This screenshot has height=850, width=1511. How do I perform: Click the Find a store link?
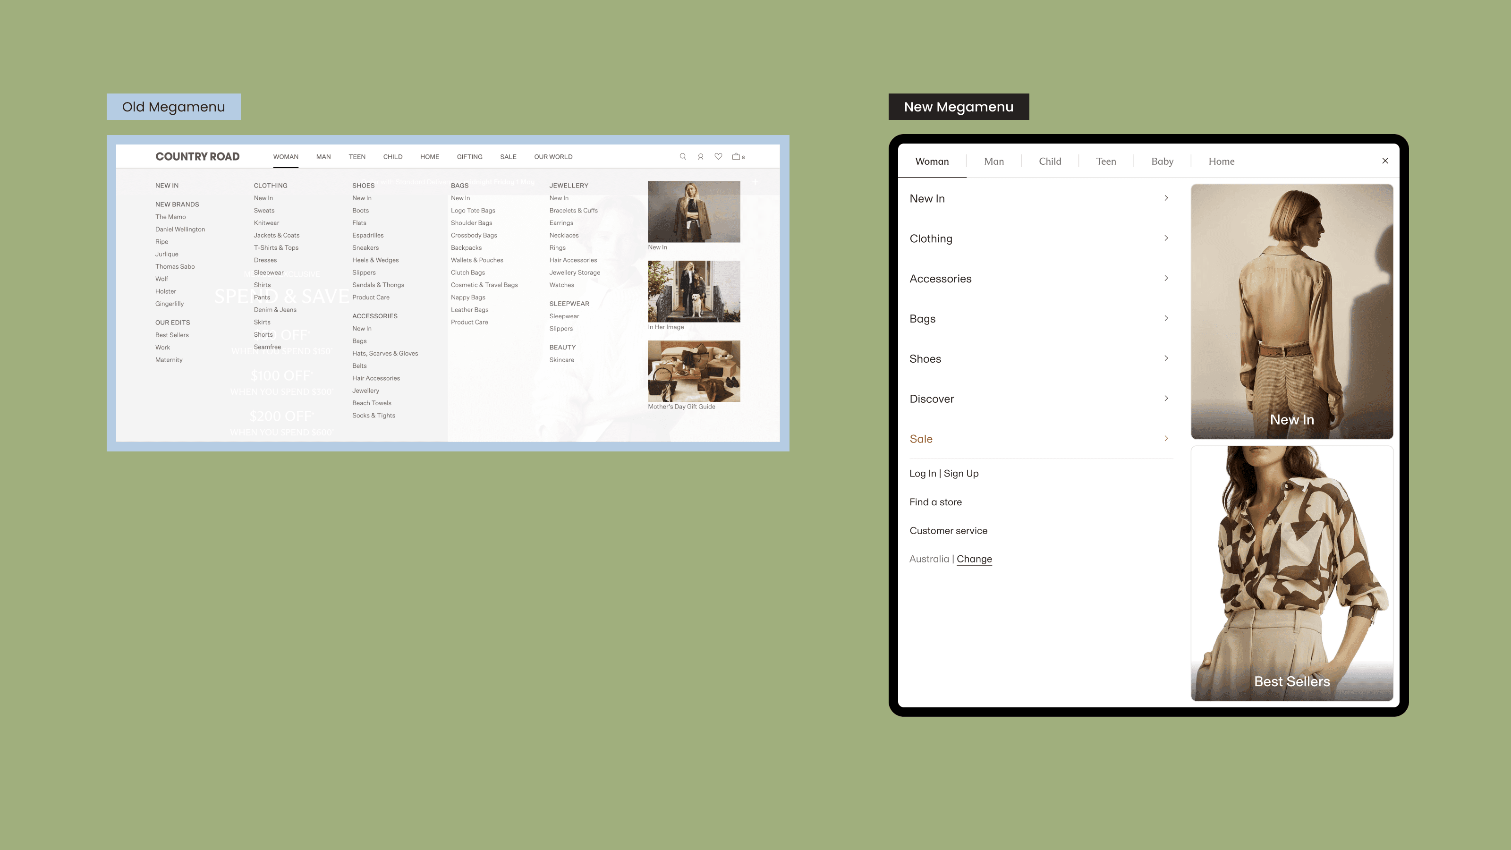click(x=935, y=502)
